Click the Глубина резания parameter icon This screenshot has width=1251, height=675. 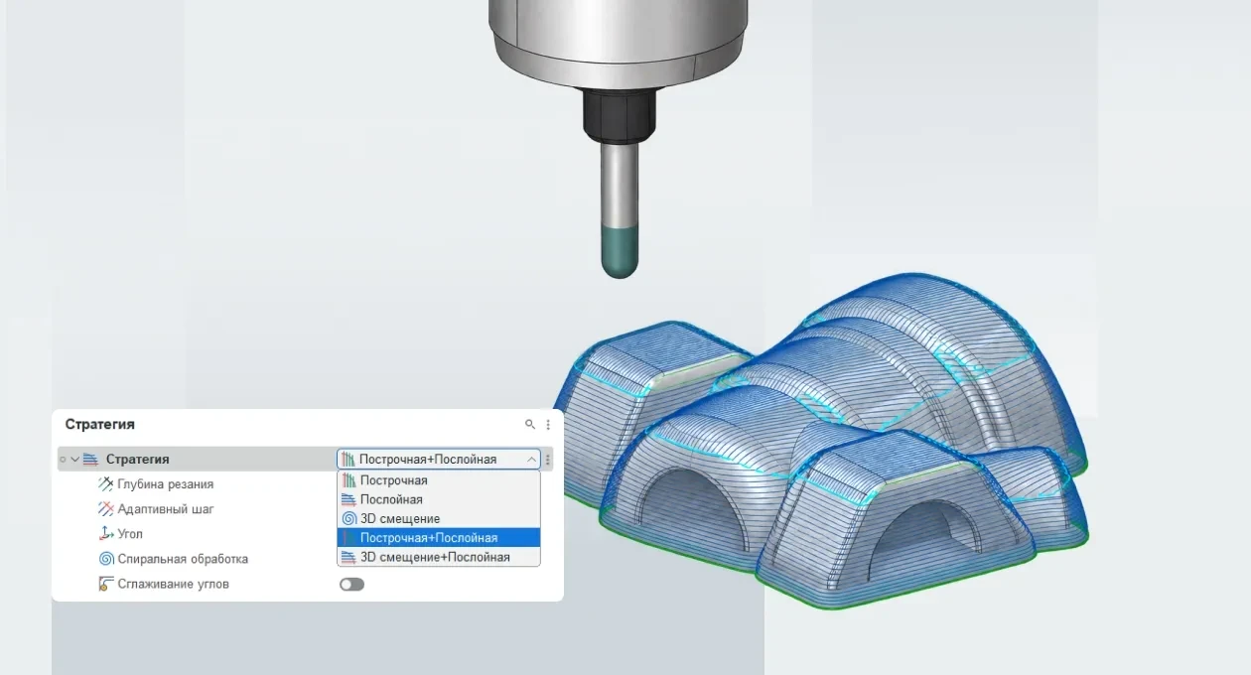(x=106, y=484)
